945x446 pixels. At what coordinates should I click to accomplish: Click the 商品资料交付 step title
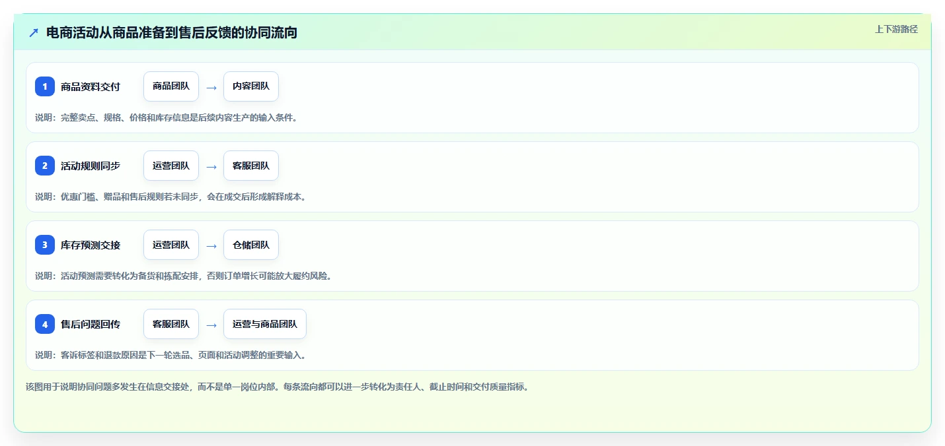pyautogui.click(x=91, y=86)
